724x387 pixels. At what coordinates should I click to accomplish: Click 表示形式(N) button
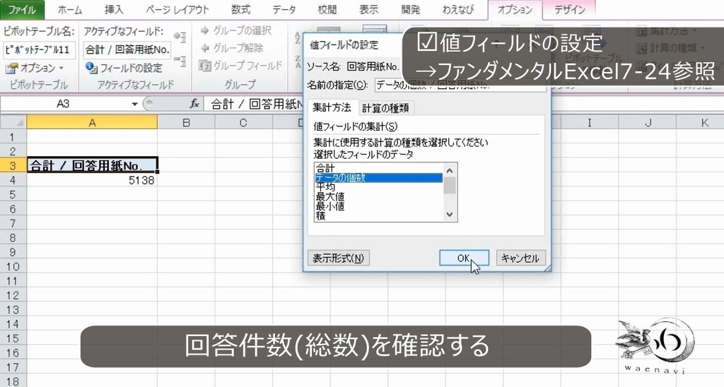coord(338,258)
